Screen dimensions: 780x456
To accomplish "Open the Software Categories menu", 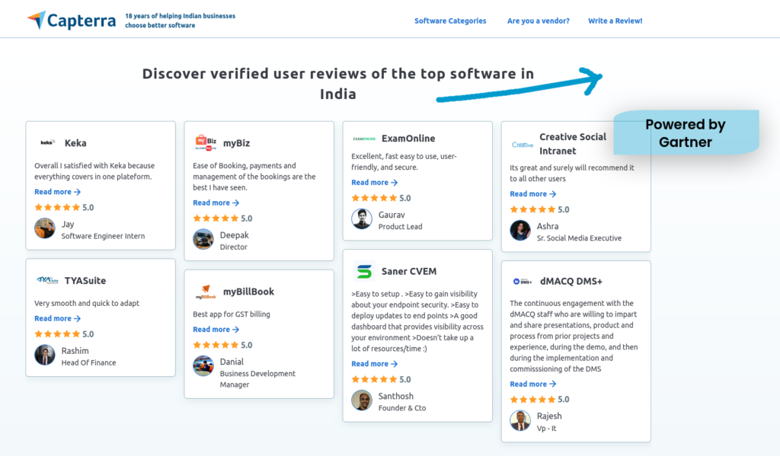I will [x=450, y=21].
